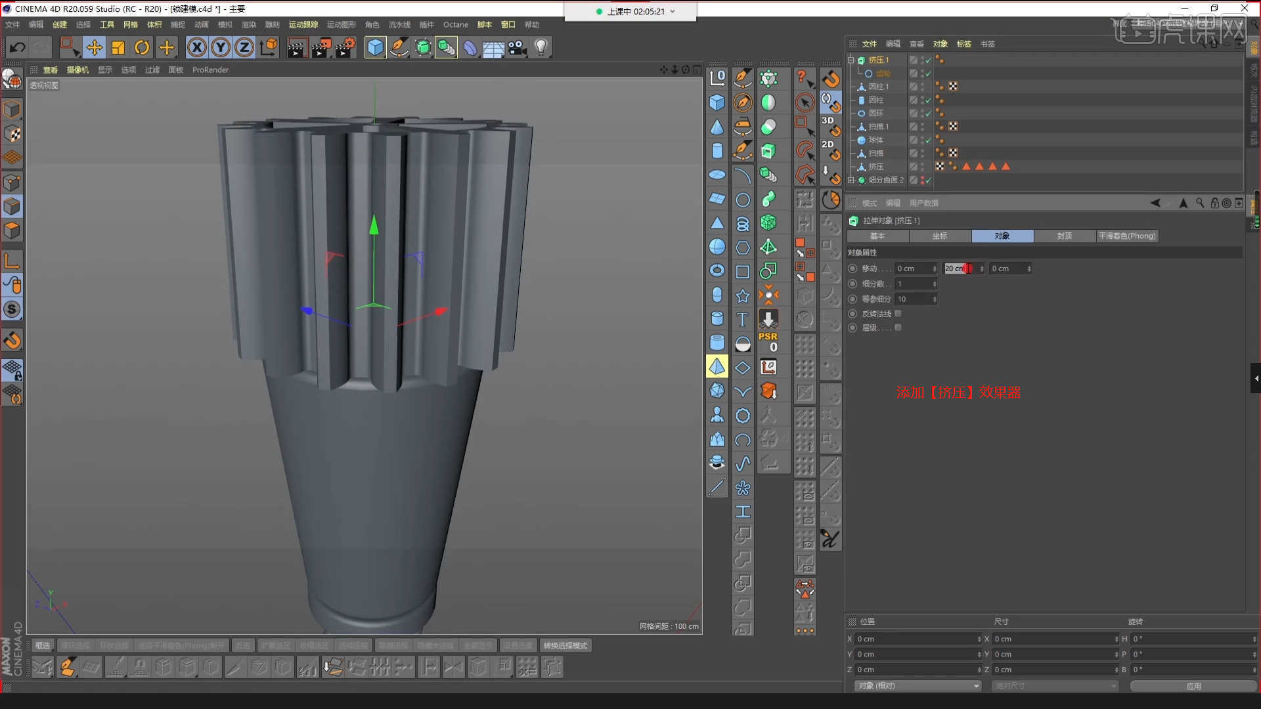Select the 扫描.1 object row
The image size is (1261, 709).
pos(878,127)
